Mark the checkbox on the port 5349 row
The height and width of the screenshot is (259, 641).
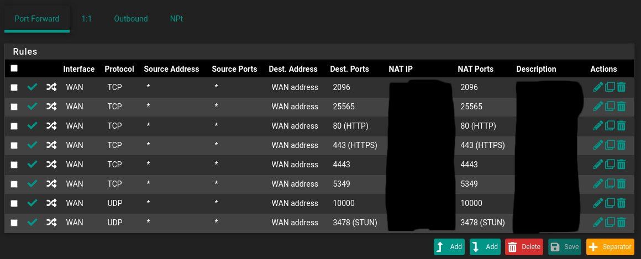coord(14,184)
